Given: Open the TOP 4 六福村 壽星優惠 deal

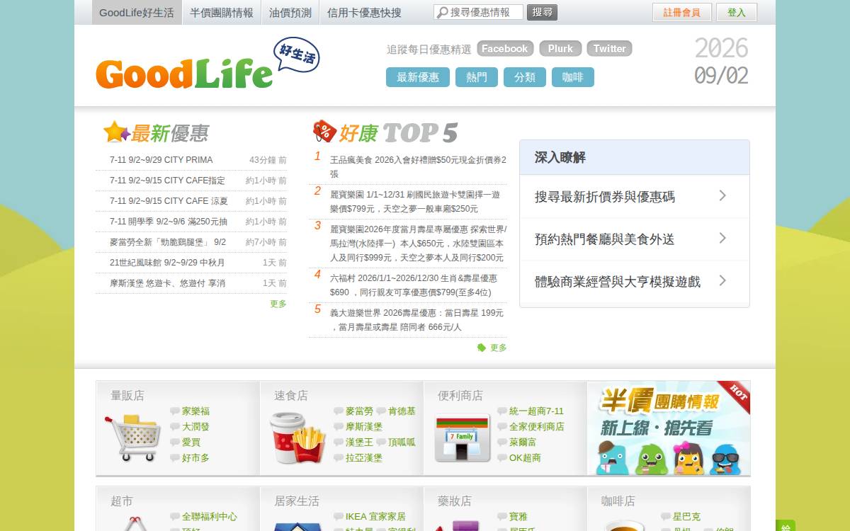Looking at the screenshot, I should (x=414, y=285).
